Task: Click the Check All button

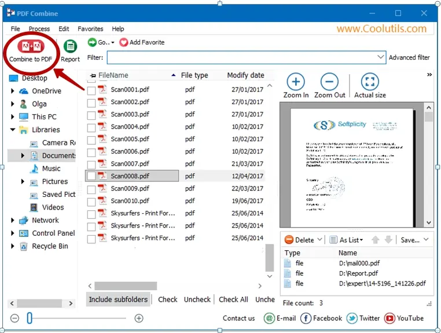Action: click(x=233, y=299)
